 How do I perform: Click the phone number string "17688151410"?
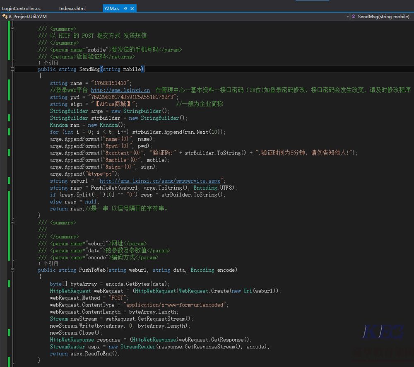tap(110, 83)
